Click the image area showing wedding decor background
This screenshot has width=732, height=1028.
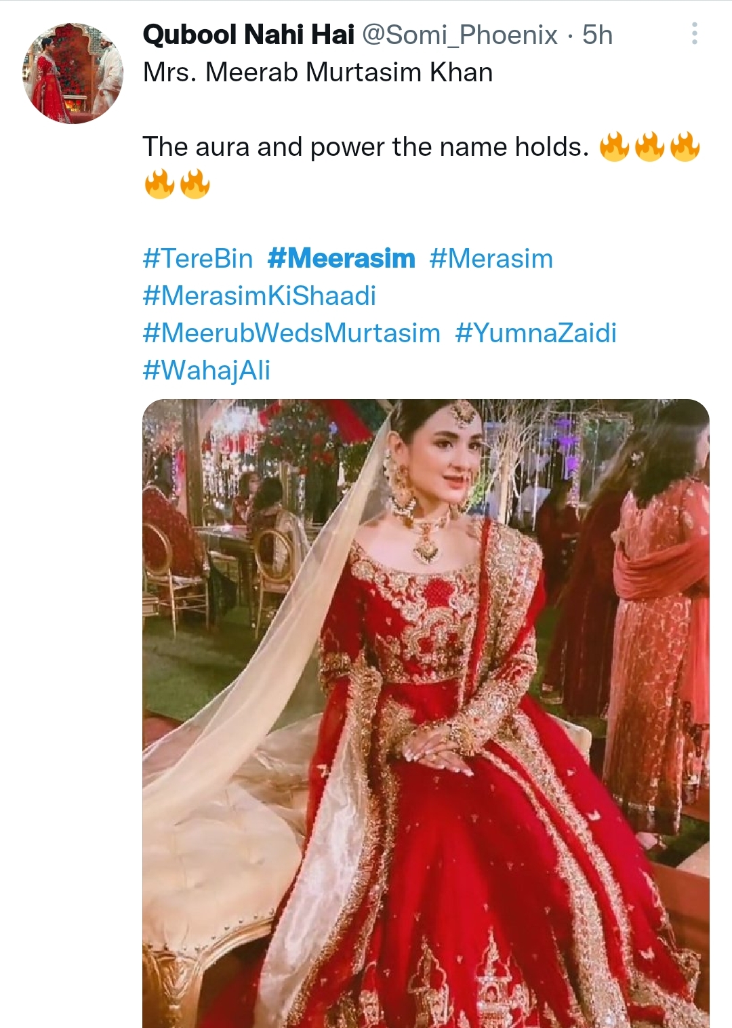point(224,461)
